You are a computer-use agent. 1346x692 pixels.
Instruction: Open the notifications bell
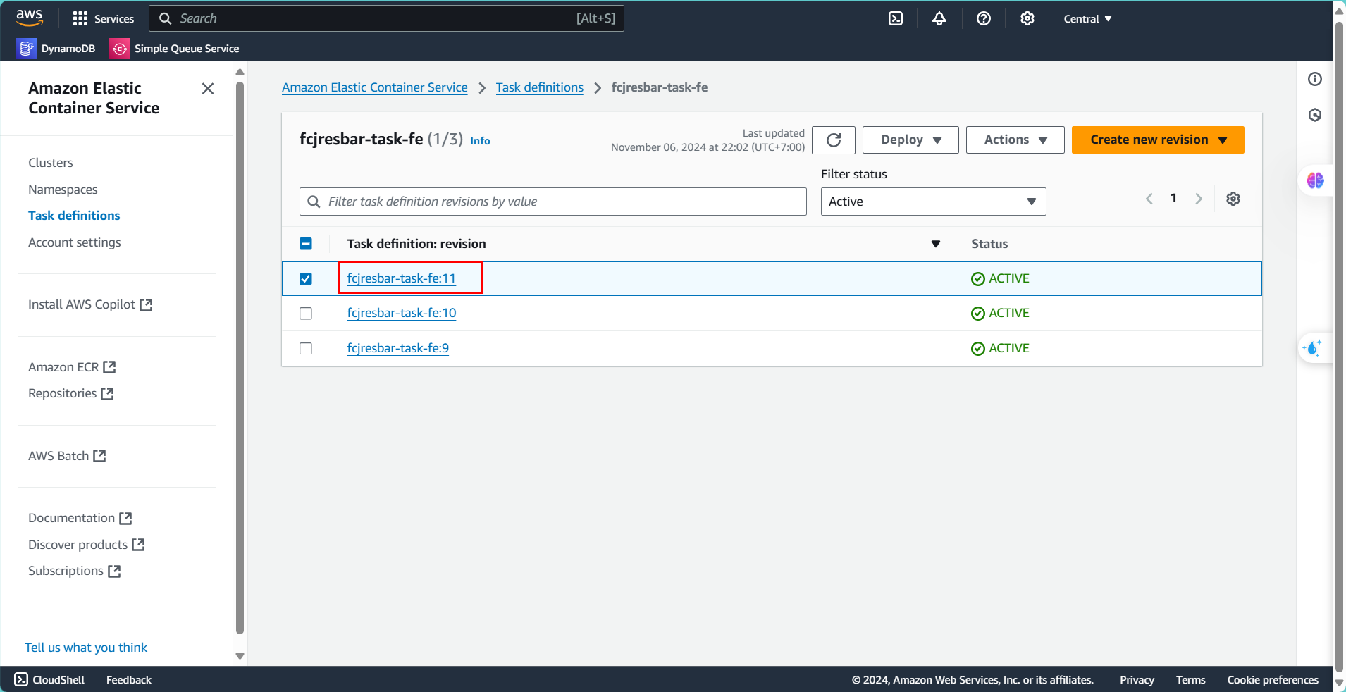pos(939,18)
